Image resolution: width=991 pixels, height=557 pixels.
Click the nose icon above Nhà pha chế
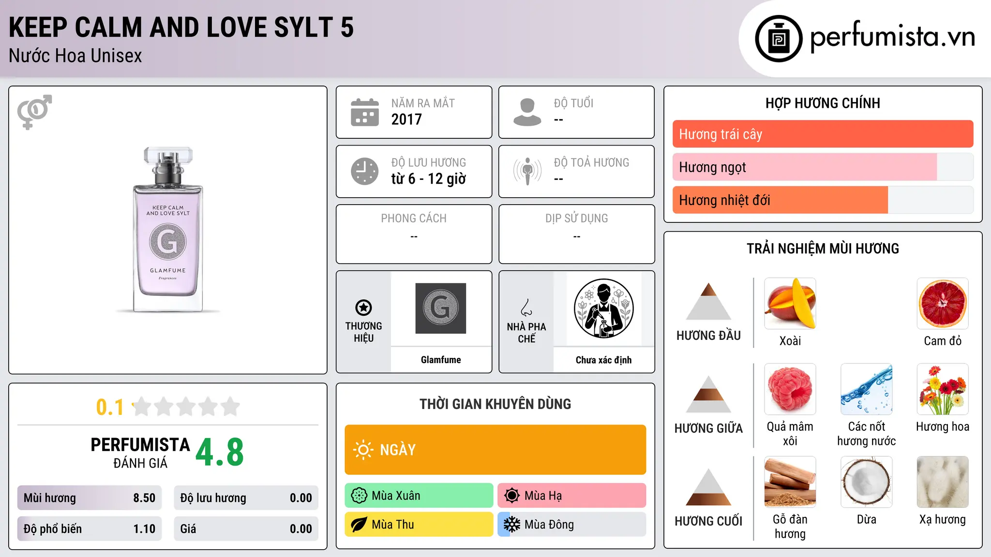point(526,308)
